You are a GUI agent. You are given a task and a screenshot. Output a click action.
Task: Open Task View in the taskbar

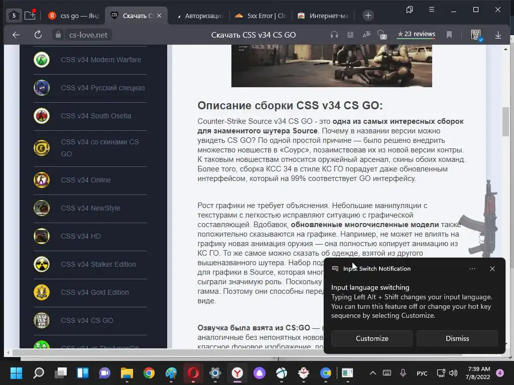tap(61, 373)
